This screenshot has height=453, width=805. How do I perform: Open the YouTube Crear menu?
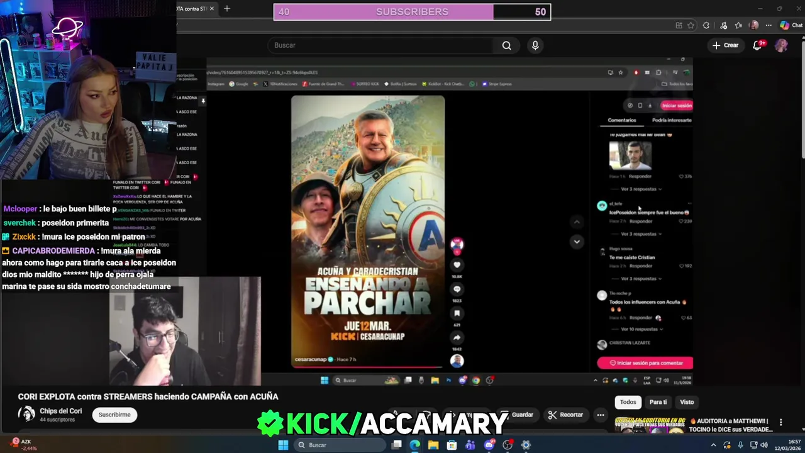pos(725,45)
